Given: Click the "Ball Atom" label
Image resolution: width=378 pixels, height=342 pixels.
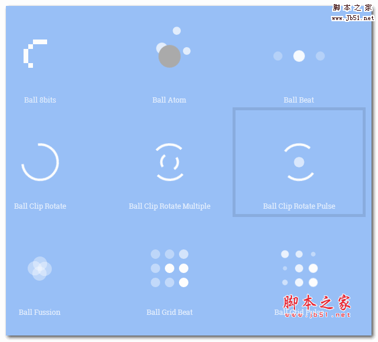Looking at the screenshot, I should tap(169, 100).
